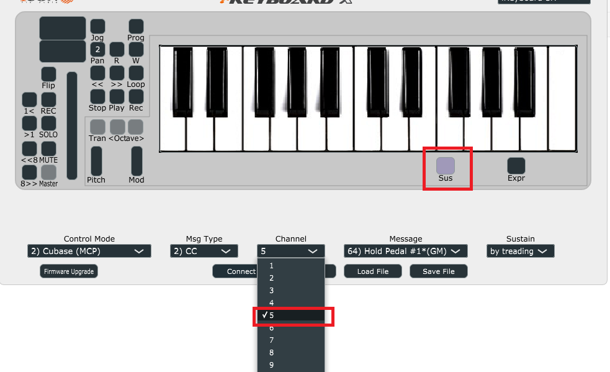
Task: Toggle the highlighted Sus pedal button
Action: [x=446, y=166]
